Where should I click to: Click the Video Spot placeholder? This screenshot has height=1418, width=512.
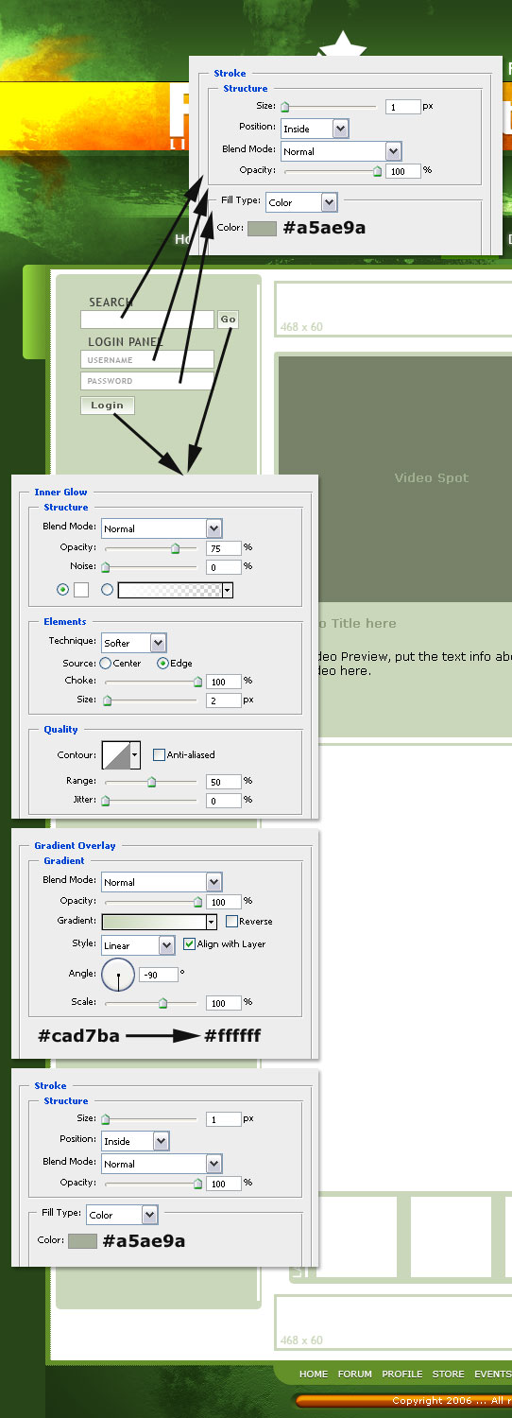coord(395,478)
